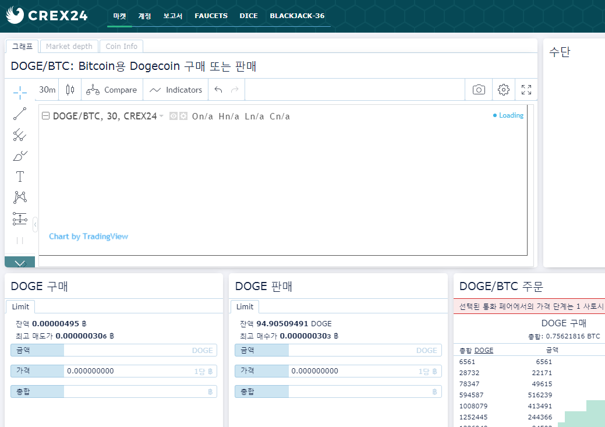The height and width of the screenshot is (427, 605).
Task: Switch to the 그래프 tab
Action: [22, 47]
